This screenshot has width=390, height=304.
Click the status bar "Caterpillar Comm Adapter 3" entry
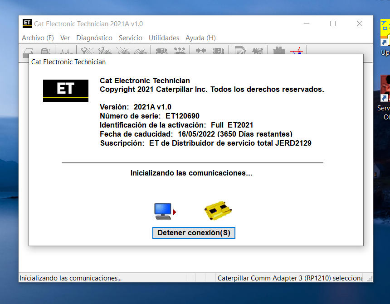click(x=290, y=278)
